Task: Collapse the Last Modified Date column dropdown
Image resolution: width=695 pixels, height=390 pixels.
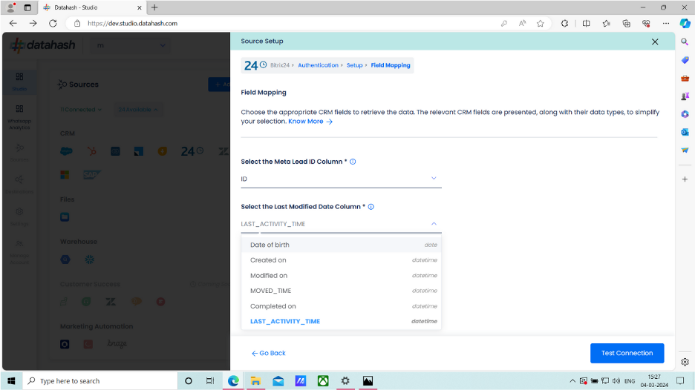Action: click(434, 224)
